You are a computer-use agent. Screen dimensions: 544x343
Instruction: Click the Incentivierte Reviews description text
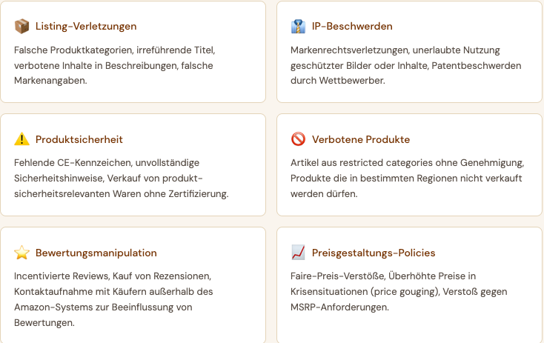click(113, 299)
